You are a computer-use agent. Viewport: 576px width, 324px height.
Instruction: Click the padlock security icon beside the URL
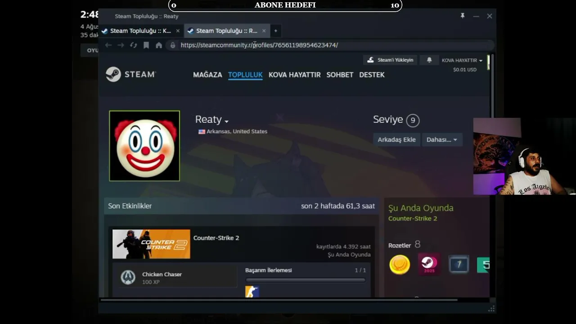173,45
